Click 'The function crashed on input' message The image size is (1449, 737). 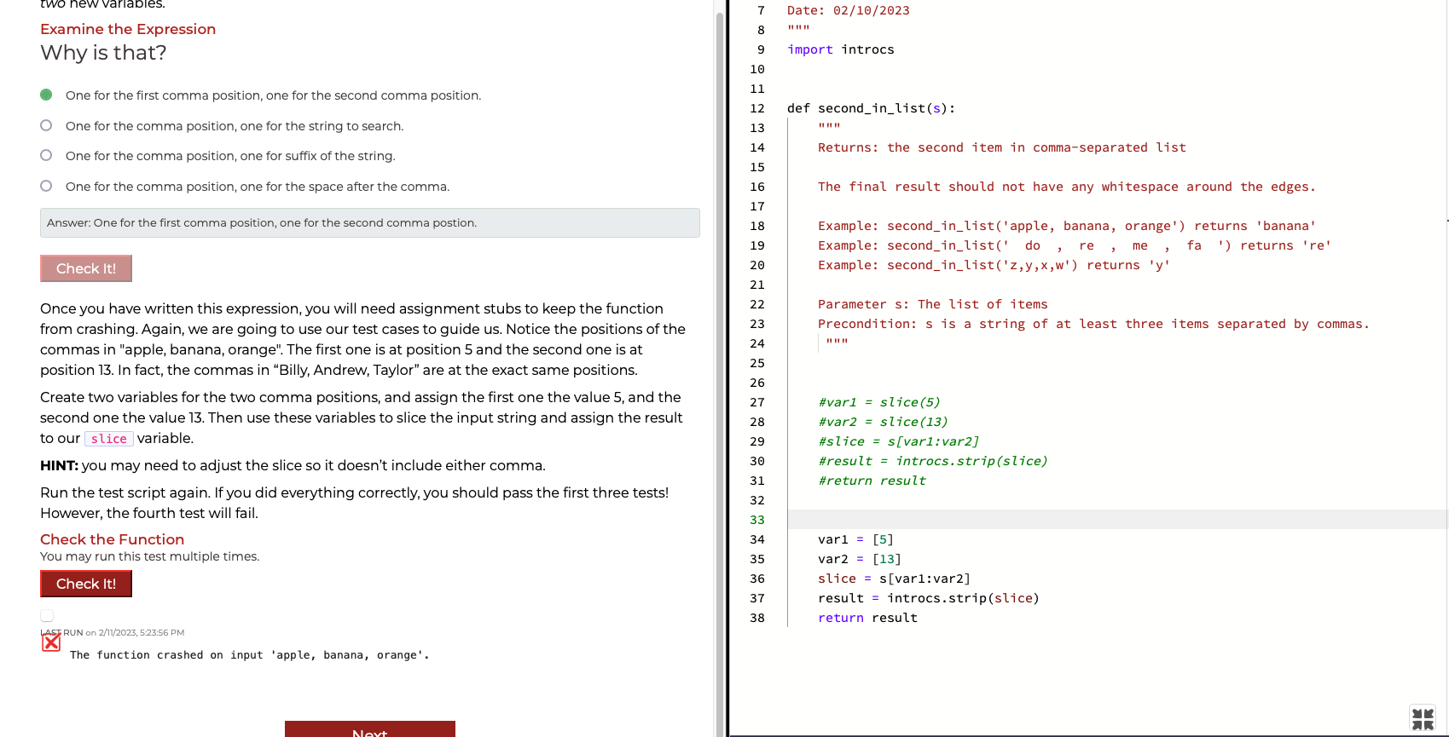click(249, 655)
